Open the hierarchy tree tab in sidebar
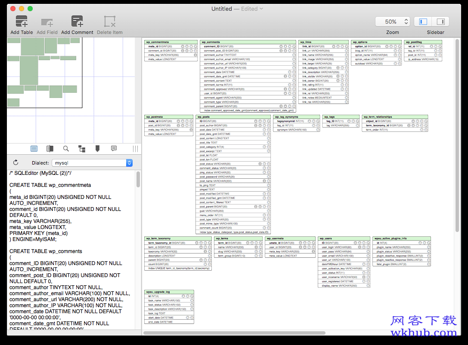The image size is (468, 345). pos(82,149)
